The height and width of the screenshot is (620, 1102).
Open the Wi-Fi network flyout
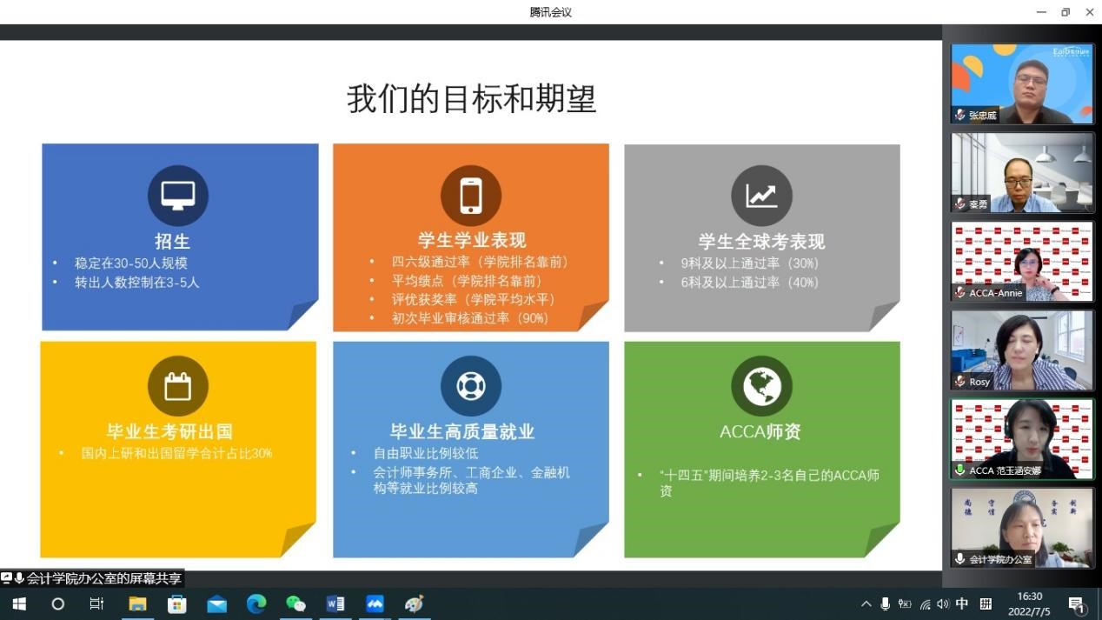click(x=925, y=603)
